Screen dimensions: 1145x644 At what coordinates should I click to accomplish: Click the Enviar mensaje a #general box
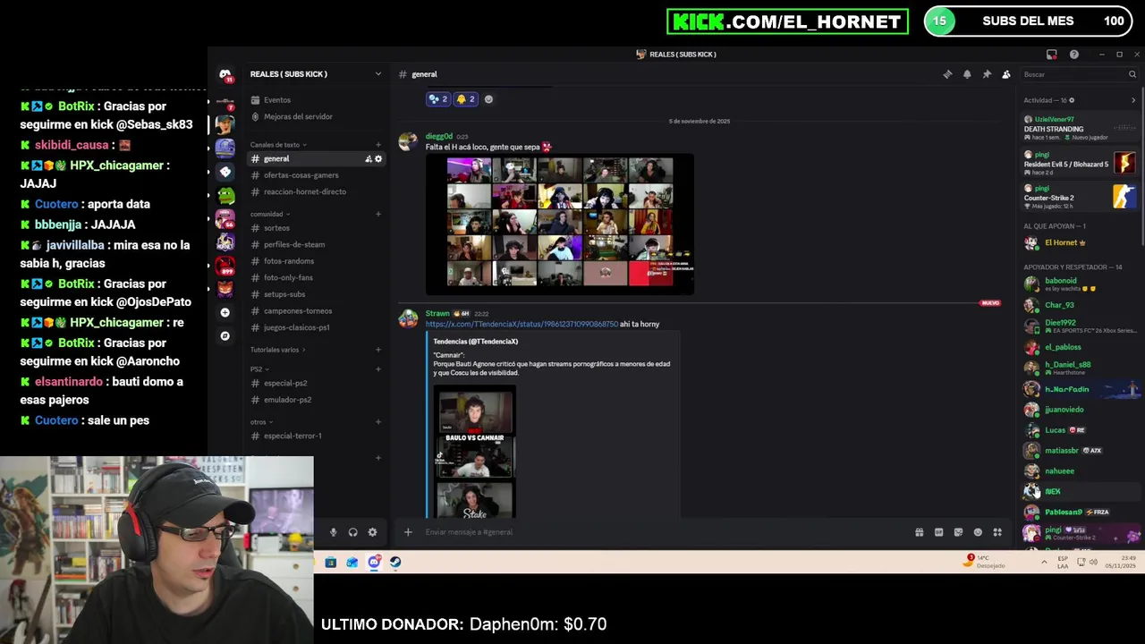pos(662,532)
